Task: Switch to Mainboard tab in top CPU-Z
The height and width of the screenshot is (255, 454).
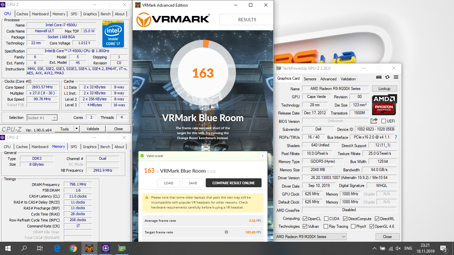Action: point(40,14)
